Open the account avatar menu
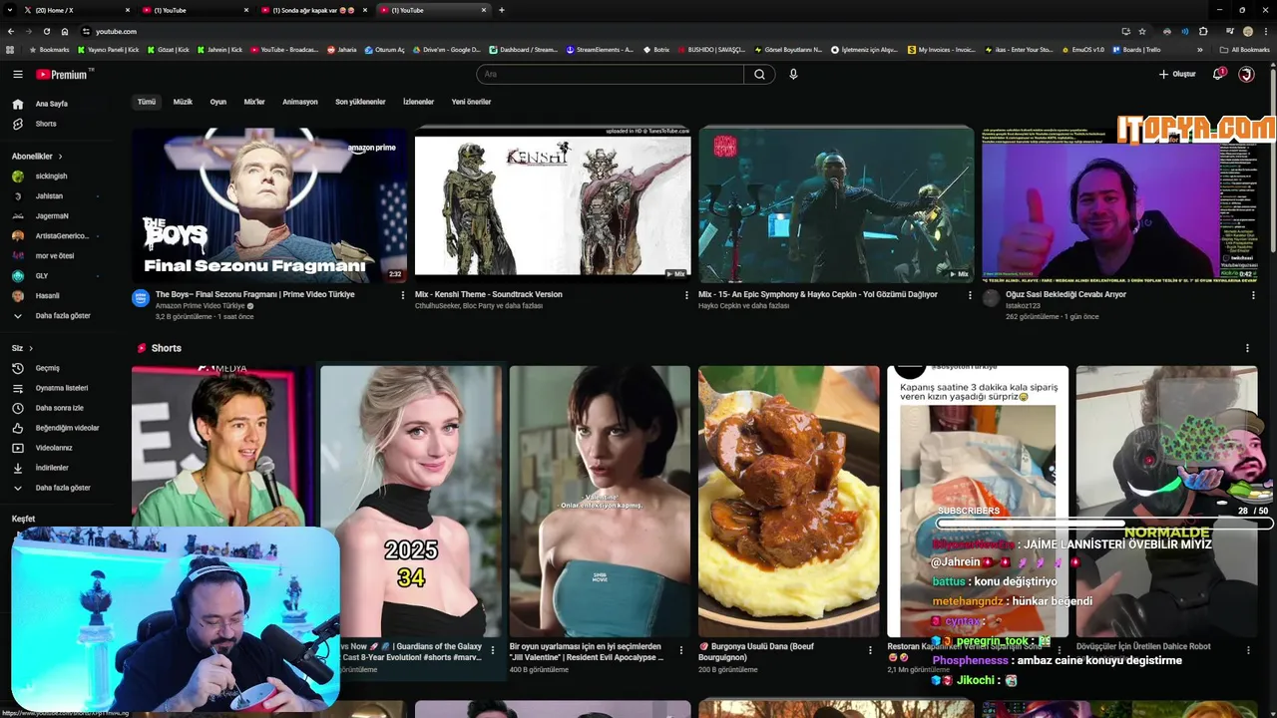 pyautogui.click(x=1246, y=74)
